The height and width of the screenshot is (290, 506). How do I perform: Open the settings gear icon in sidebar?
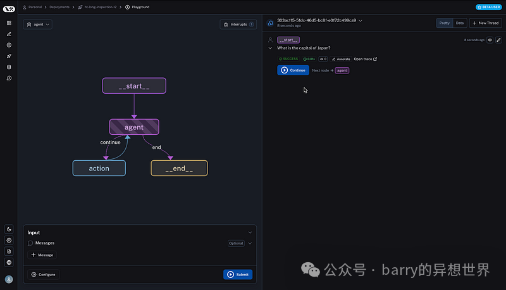[9, 240]
